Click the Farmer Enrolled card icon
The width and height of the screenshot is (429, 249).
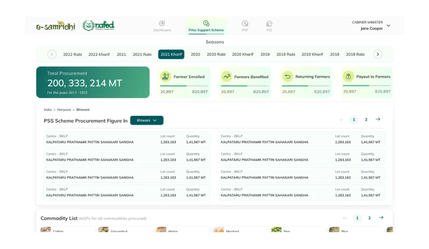[165, 77]
